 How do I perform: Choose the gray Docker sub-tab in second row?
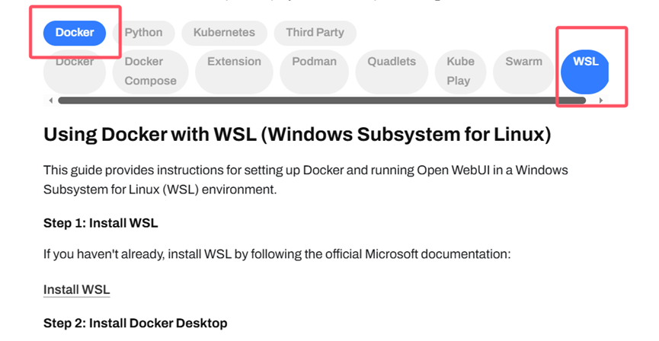tap(75, 72)
